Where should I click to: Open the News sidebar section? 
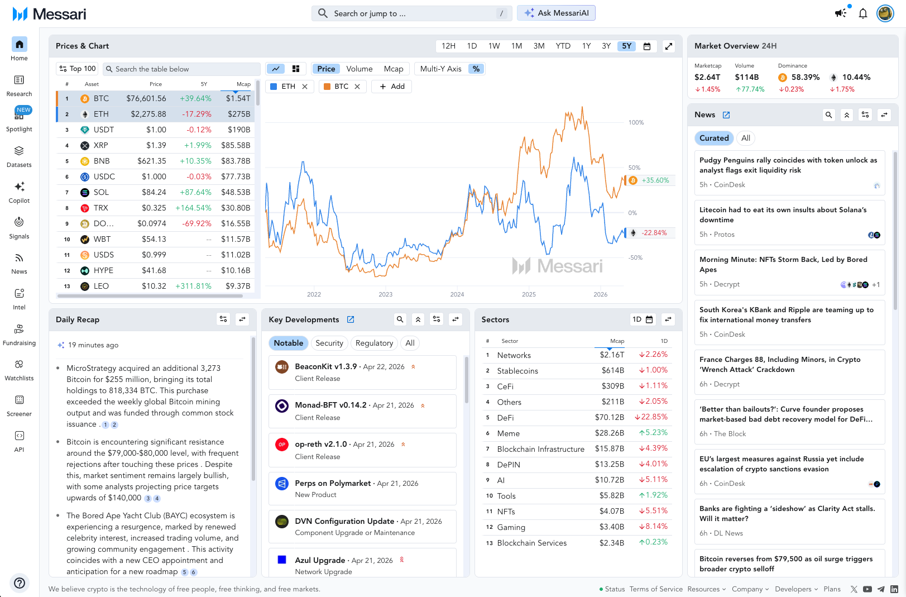click(19, 263)
